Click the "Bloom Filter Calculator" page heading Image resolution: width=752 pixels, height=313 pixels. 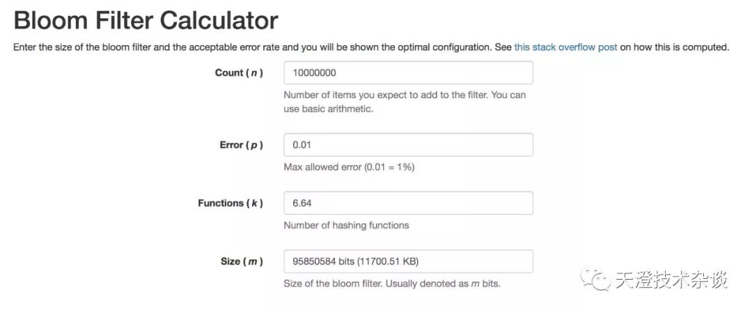[x=146, y=20]
